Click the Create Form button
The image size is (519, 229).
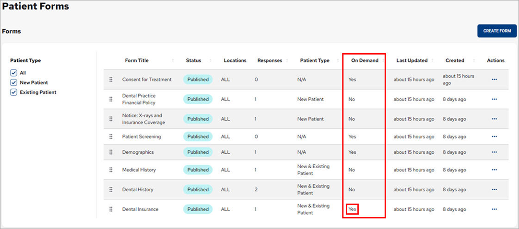[496, 31]
